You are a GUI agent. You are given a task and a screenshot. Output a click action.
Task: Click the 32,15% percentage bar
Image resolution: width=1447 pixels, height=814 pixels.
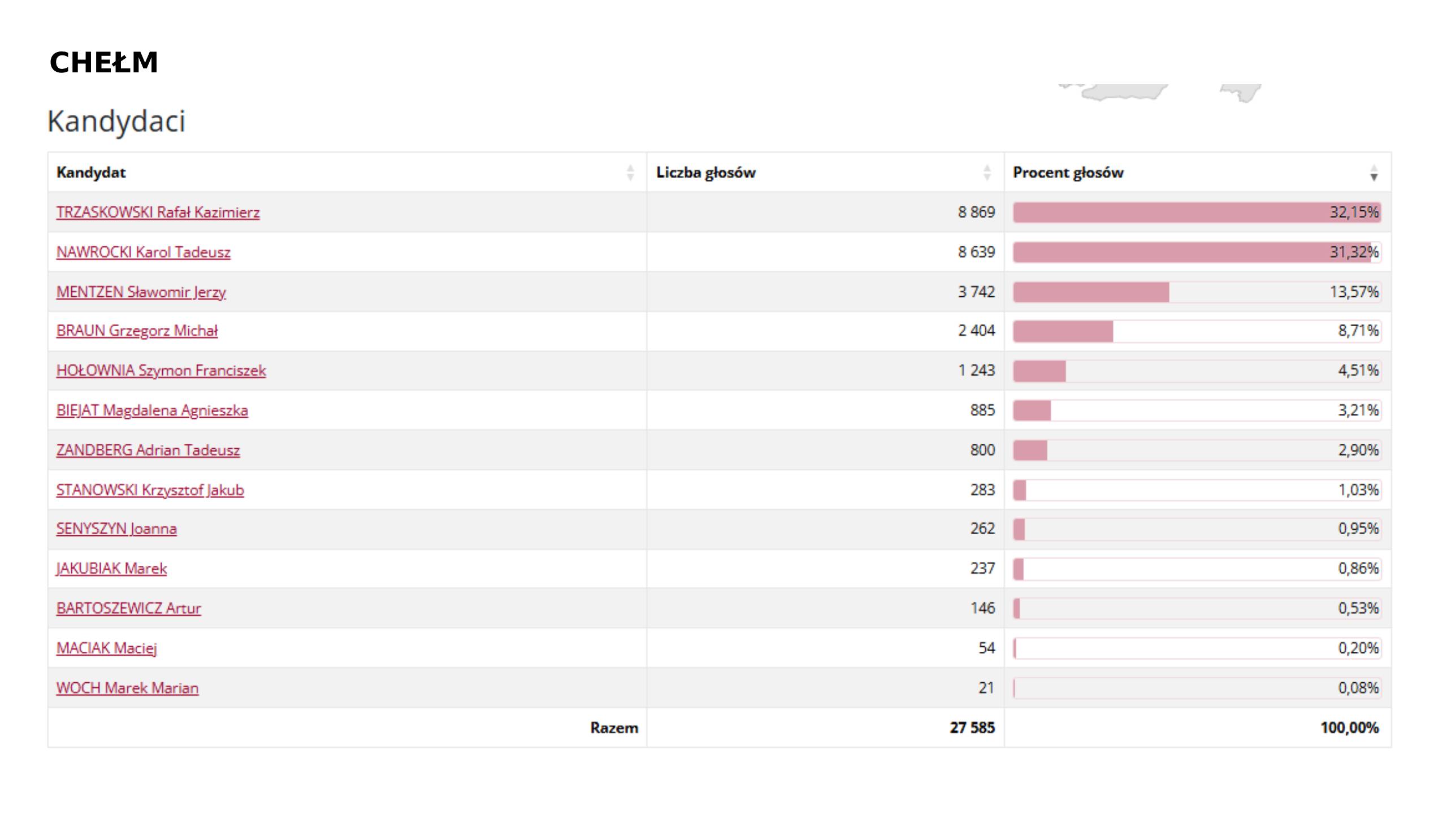(x=1196, y=213)
